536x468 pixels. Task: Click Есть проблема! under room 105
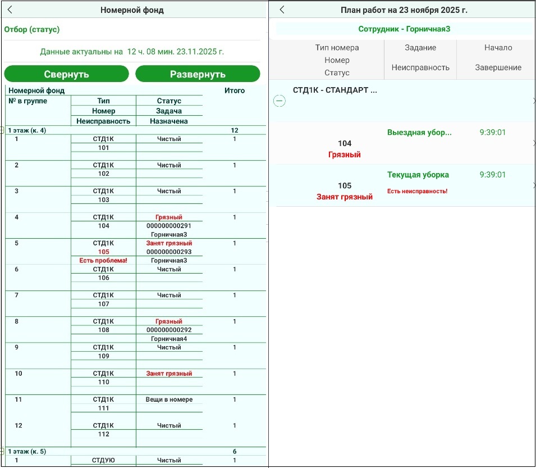click(103, 261)
